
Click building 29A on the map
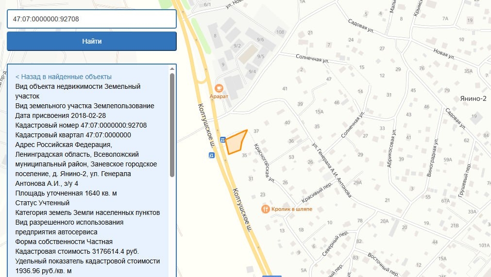pyautogui.click(x=357, y=182)
